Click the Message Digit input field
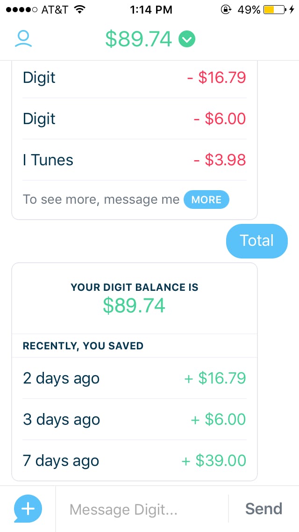This screenshot has height=532, width=299. point(140,510)
